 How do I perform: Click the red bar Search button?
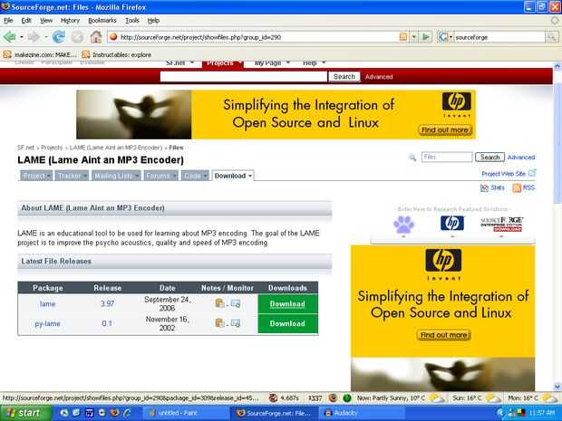(x=344, y=77)
